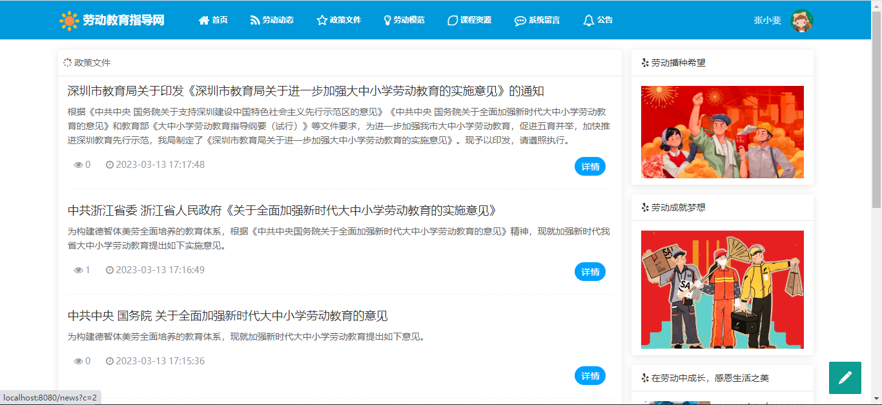Click the sun logo icon
The width and height of the screenshot is (882, 405).
point(69,21)
